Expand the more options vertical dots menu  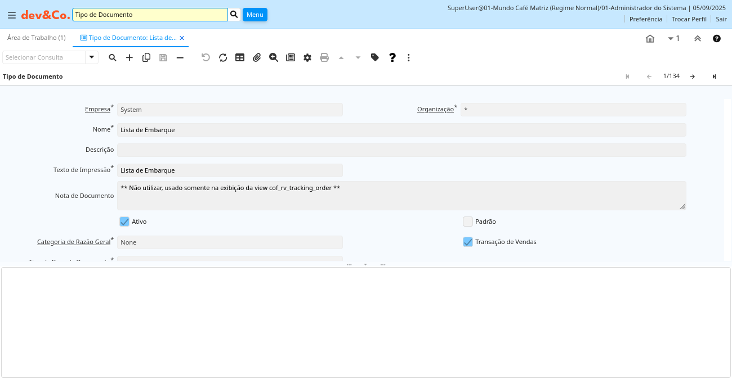click(x=409, y=57)
